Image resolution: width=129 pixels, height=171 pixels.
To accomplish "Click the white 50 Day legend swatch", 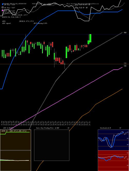I will 3,8.
